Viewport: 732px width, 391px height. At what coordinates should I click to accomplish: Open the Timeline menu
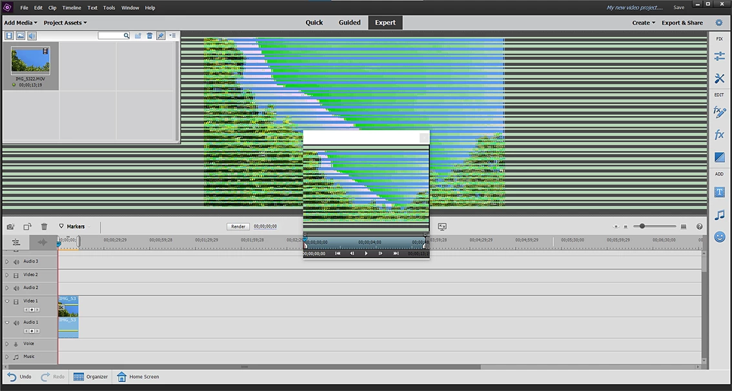click(x=72, y=8)
